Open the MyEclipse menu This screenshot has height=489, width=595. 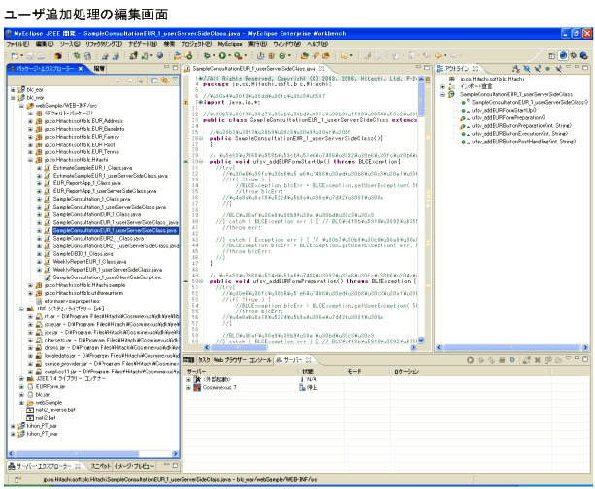coord(229,45)
